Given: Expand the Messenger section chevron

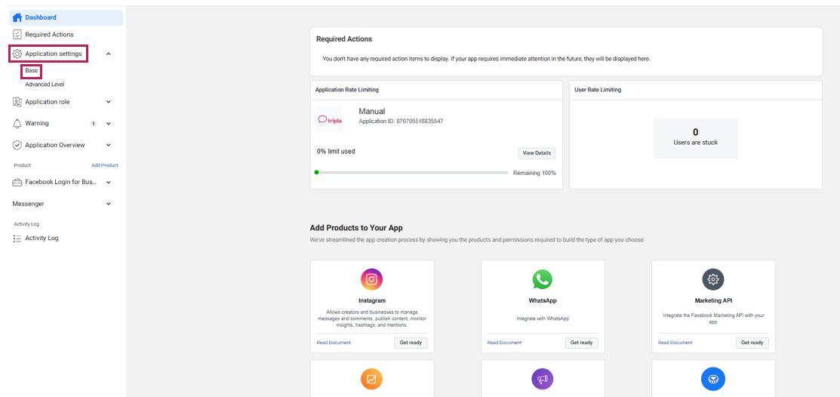Looking at the screenshot, I should (x=109, y=204).
